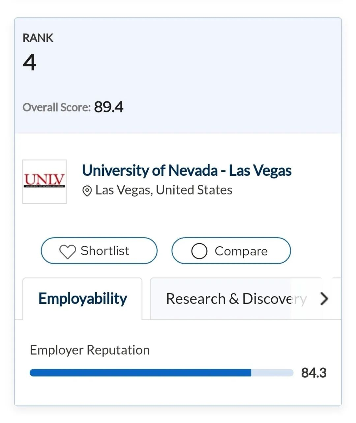Click the 84.3 reputation score
Screen dimensions: 356x423
[313, 373]
